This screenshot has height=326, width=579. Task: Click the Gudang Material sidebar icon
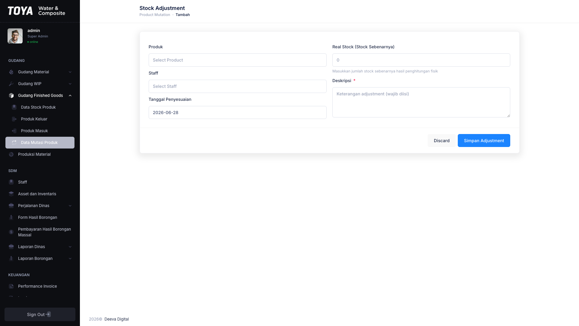[x=11, y=72]
